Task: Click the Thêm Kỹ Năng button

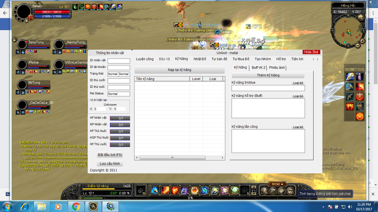Action: coord(268,75)
